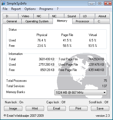Click the Virtual free value 93.5 %
Screen dimensions: 113x120
coord(93,46)
